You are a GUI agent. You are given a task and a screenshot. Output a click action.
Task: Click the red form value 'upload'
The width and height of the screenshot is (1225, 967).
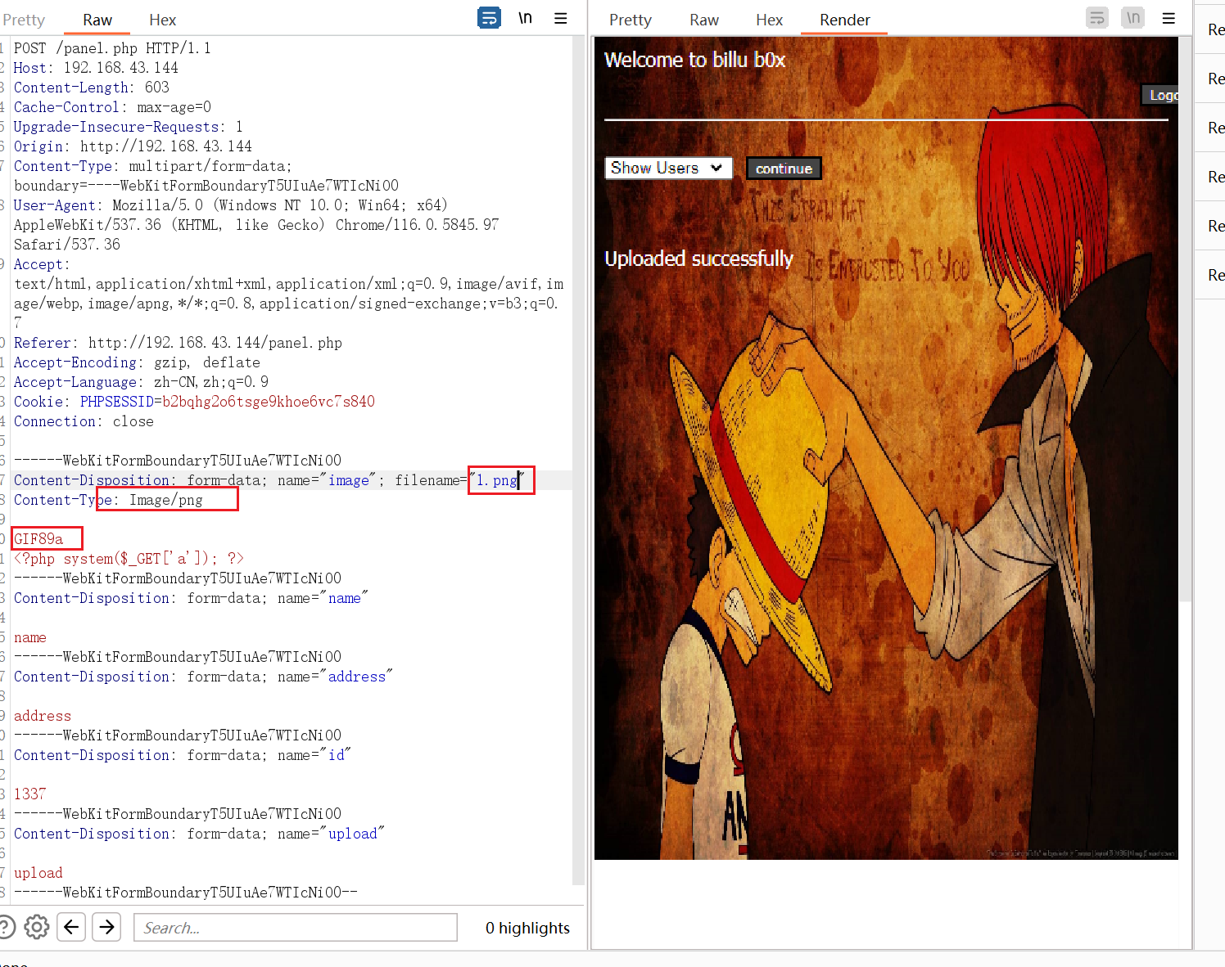[x=38, y=873]
